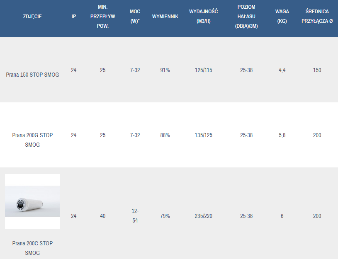This screenshot has width=338, height=259.
Task: Select the 4,4 weight value
Action: [x=282, y=70]
